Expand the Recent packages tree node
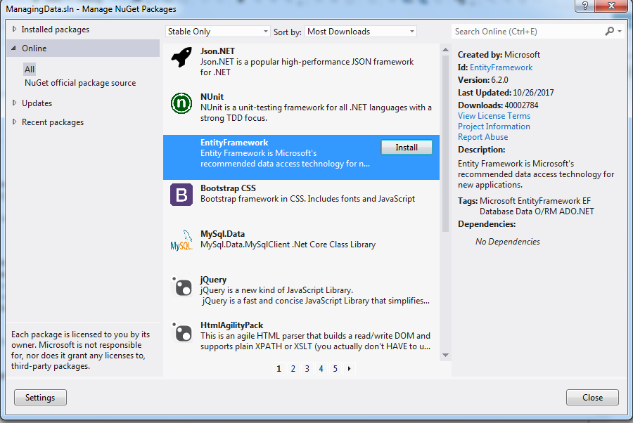 coord(15,122)
